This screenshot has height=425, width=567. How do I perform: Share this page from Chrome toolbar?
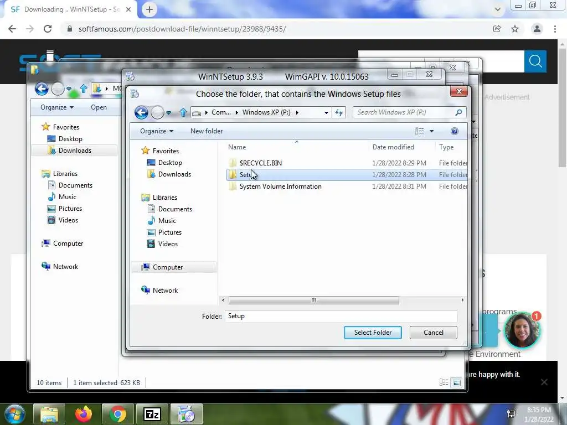click(x=497, y=29)
